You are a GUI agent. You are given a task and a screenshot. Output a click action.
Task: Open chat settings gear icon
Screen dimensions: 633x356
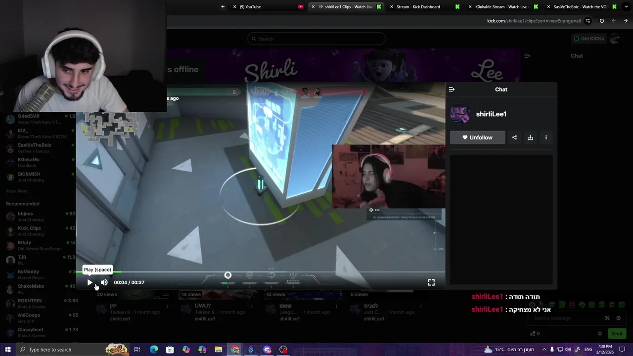click(x=600, y=334)
